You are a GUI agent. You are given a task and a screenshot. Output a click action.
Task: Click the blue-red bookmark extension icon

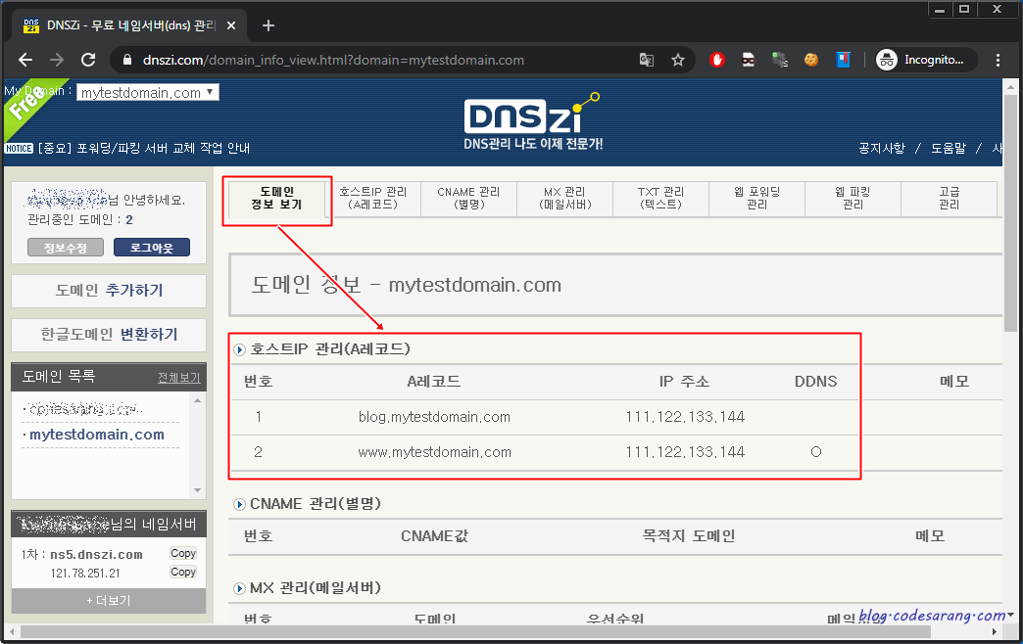[843, 60]
